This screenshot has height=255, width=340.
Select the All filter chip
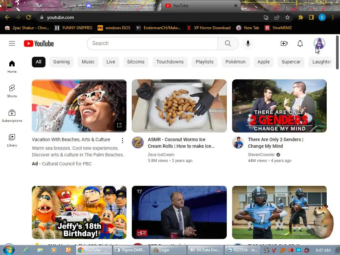pyautogui.click(x=39, y=62)
